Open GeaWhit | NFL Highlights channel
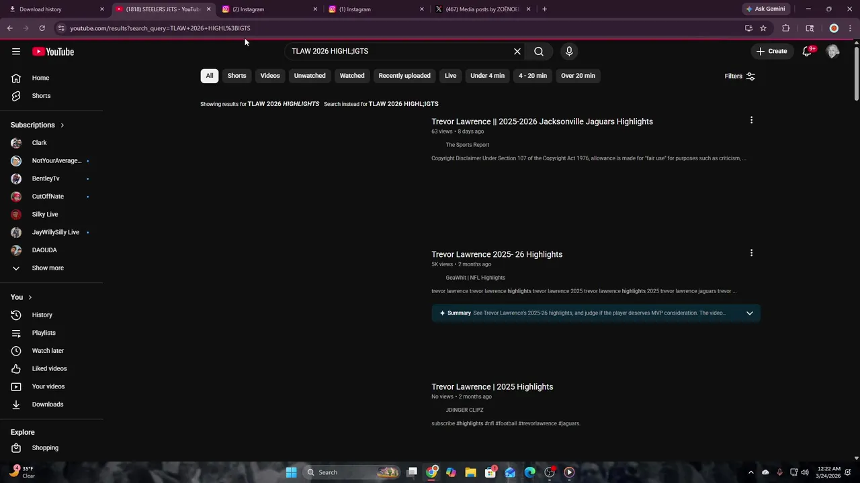 point(475,278)
